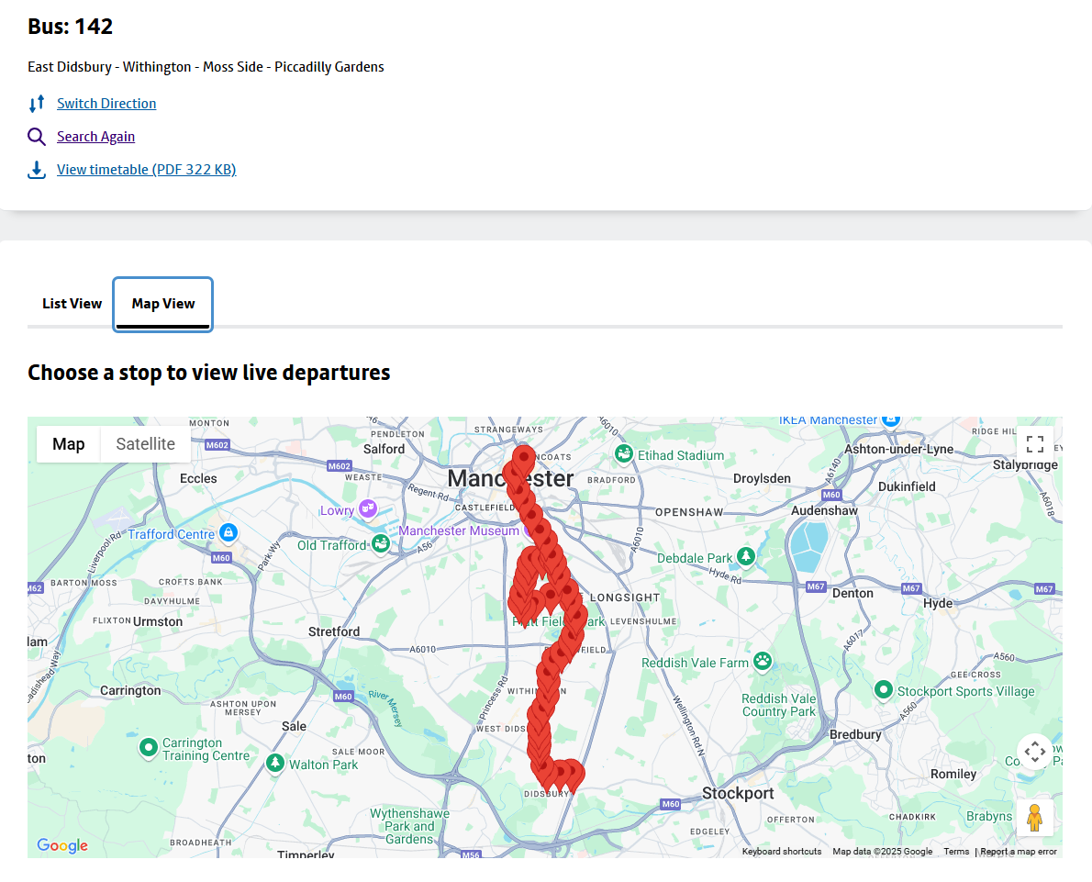
Task: Click the Trafford Centre shopping marker
Action: [228, 533]
